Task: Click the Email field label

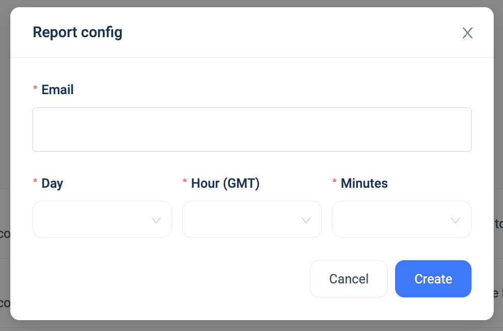Action: tap(57, 89)
